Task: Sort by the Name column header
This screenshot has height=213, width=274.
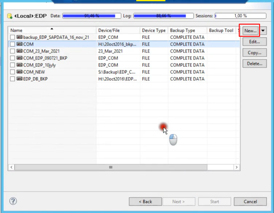Action: [x=52, y=30]
